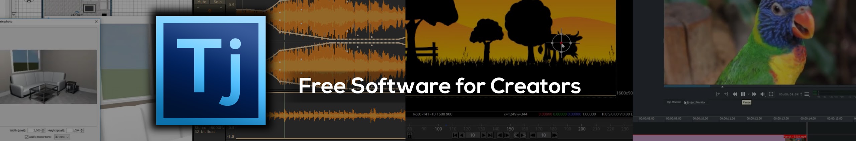Image resolution: width=856 pixels, height=141 pixels.
Task: Set zone out point in Kdenlive monitor
Action: click(726, 94)
